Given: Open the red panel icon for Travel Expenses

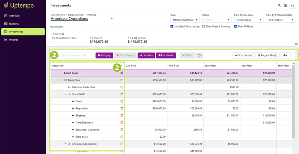Looking at the screenshot, I should 122,123.
